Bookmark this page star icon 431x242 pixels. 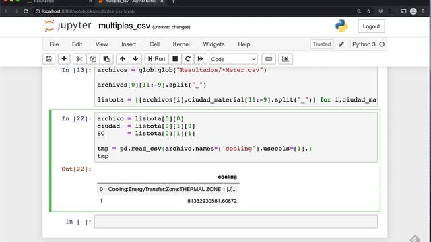pyautogui.click(x=368, y=11)
